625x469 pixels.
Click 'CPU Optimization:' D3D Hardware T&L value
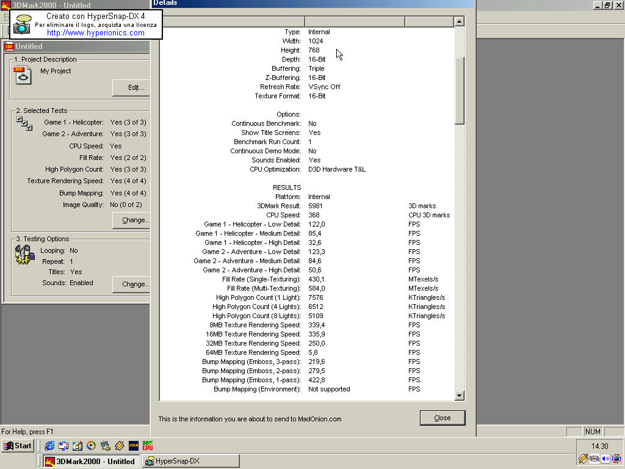click(337, 169)
